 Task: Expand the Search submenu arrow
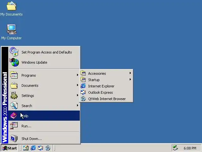pyautogui.click(x=77, y=105)
